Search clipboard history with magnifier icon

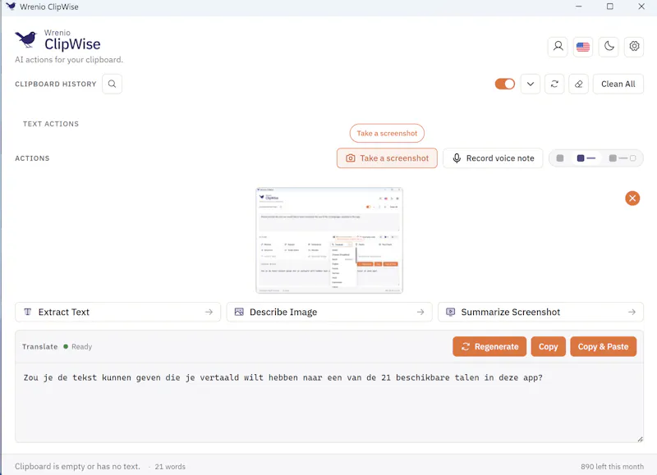[112, 84]
